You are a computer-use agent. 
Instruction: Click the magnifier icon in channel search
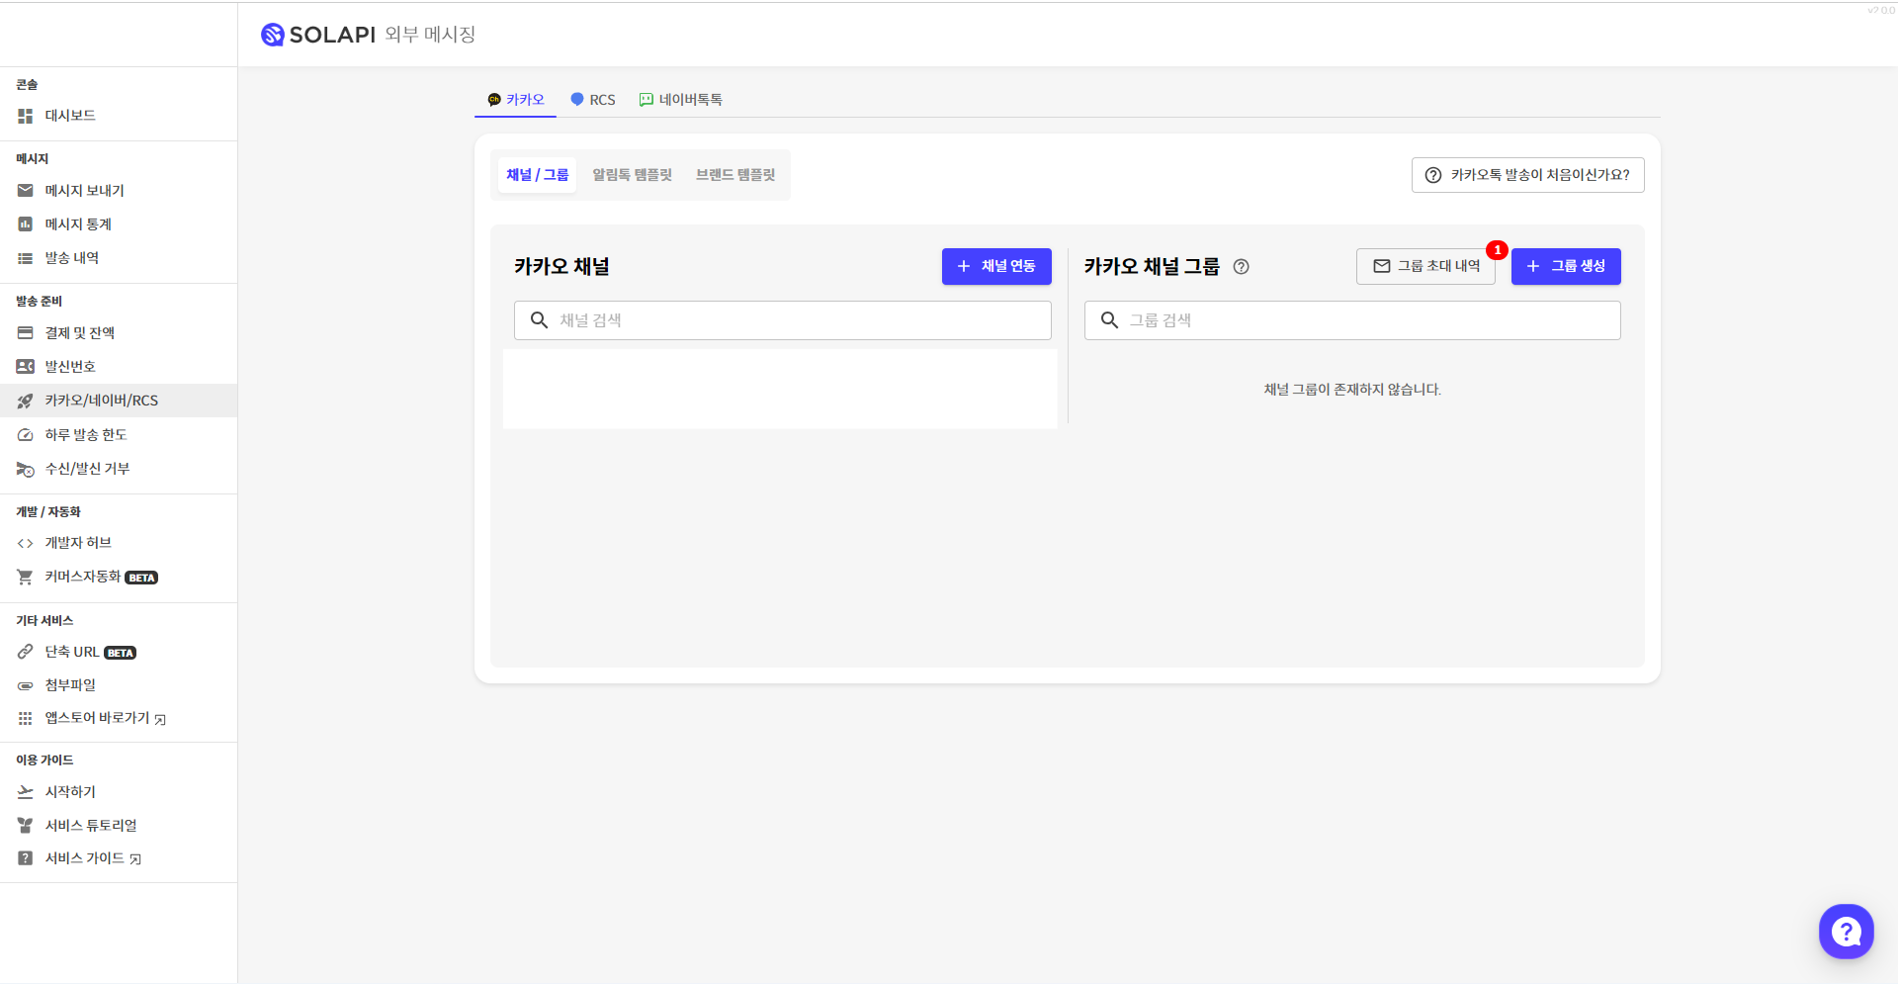point(539,320)
